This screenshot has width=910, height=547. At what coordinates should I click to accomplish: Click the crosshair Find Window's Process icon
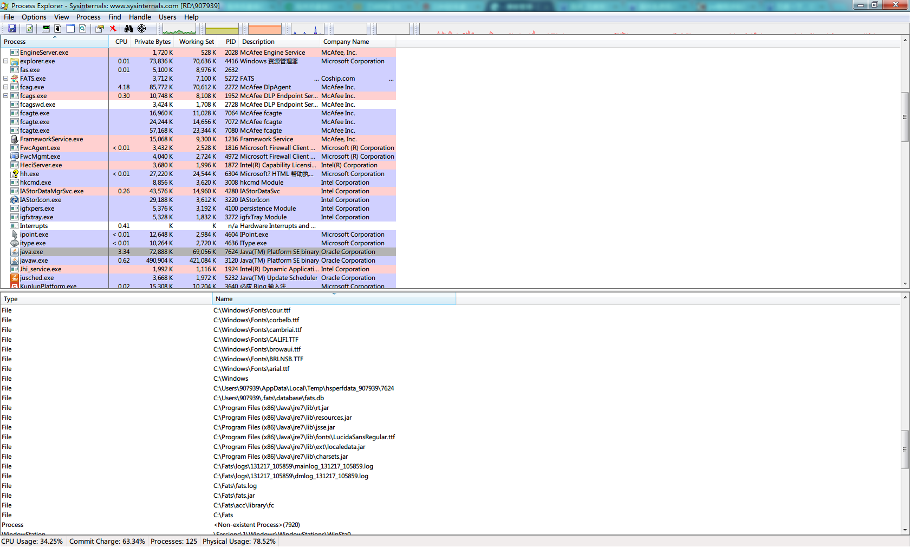(142, 29)
